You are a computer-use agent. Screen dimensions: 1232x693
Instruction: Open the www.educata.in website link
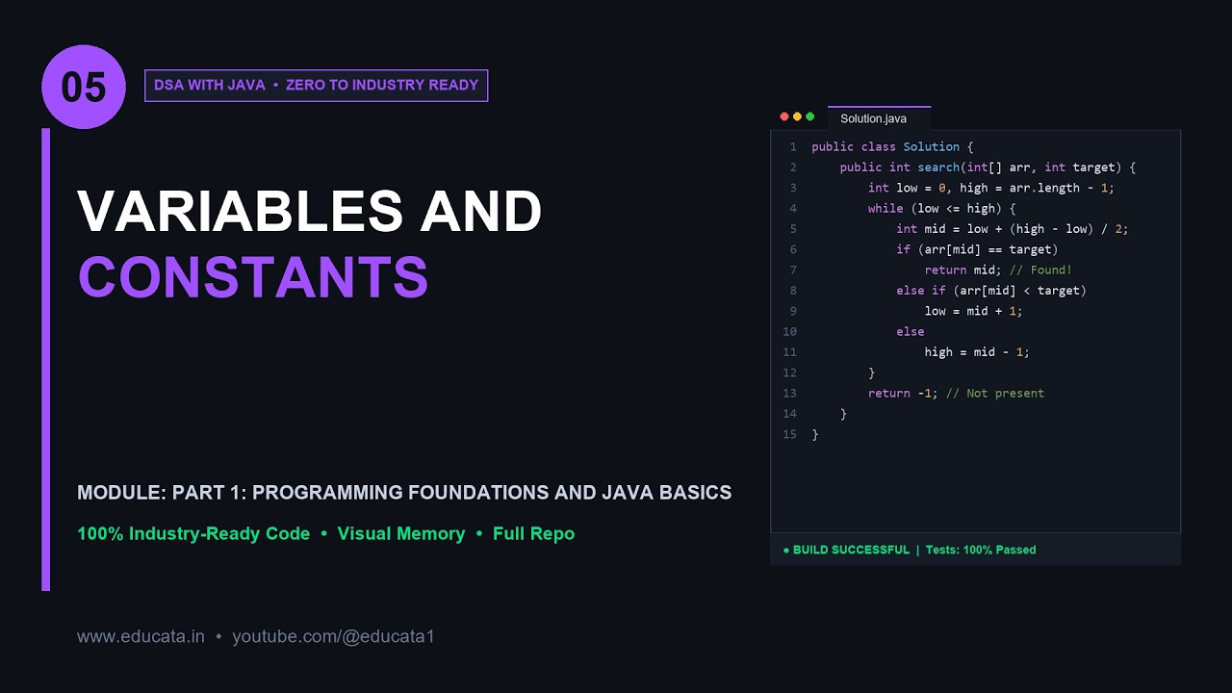[x=141, y=636]
